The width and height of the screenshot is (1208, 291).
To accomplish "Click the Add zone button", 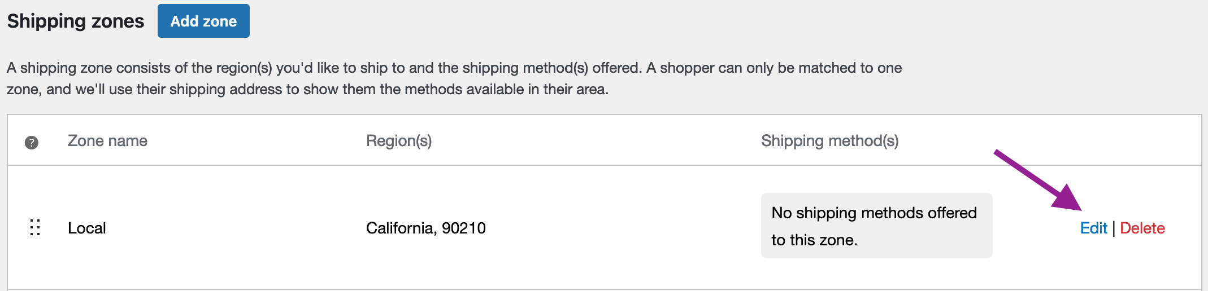I will click(x=203, y=21).
